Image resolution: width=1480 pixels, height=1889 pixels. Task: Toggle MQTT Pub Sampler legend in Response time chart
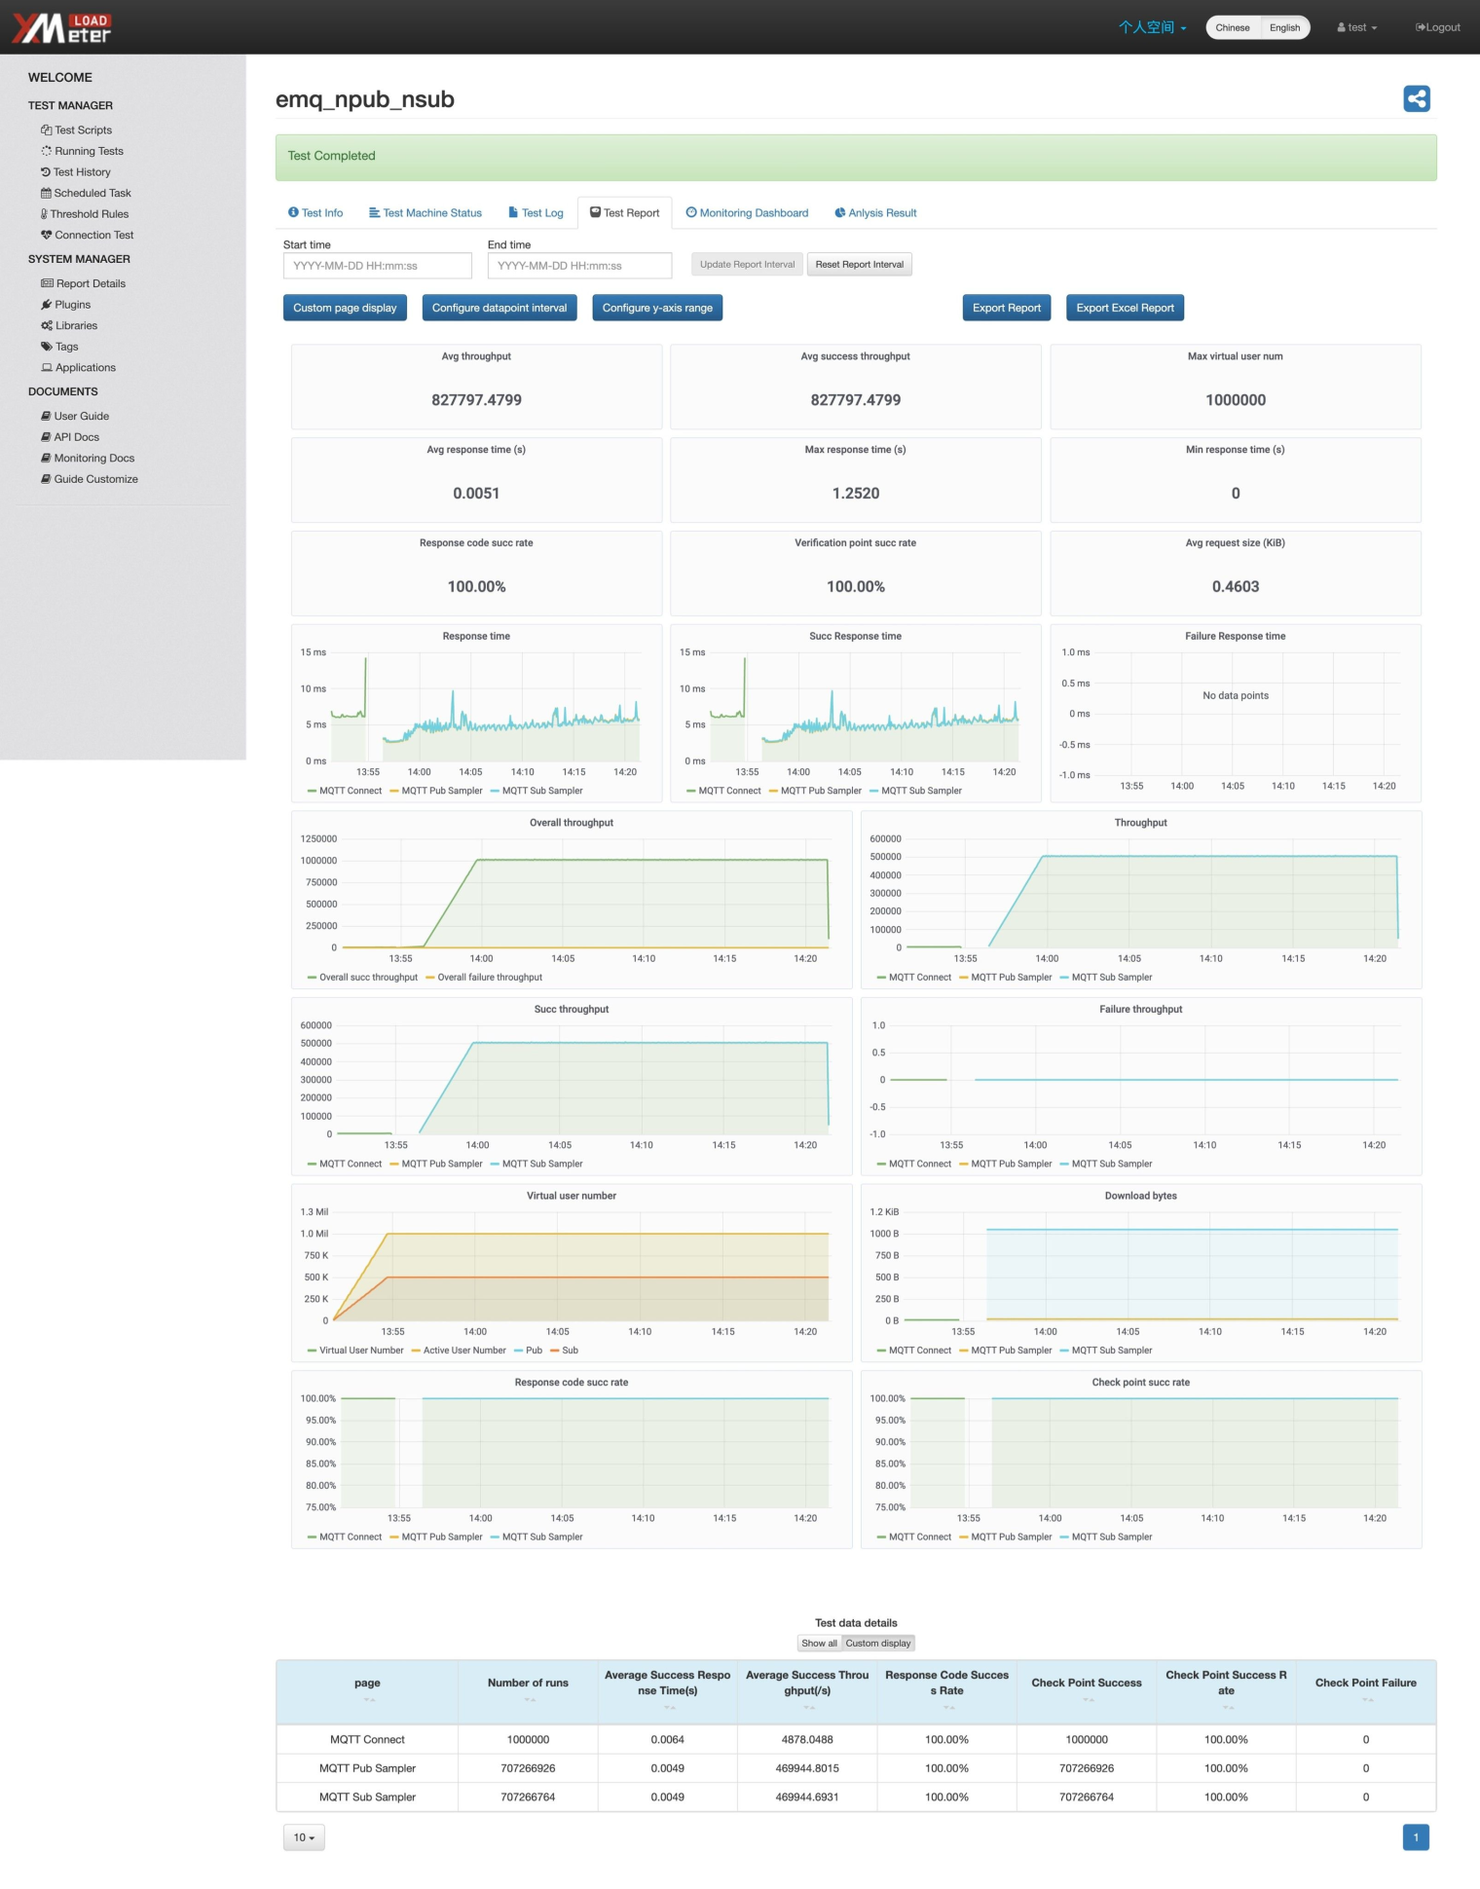click(x=436, y=791)
